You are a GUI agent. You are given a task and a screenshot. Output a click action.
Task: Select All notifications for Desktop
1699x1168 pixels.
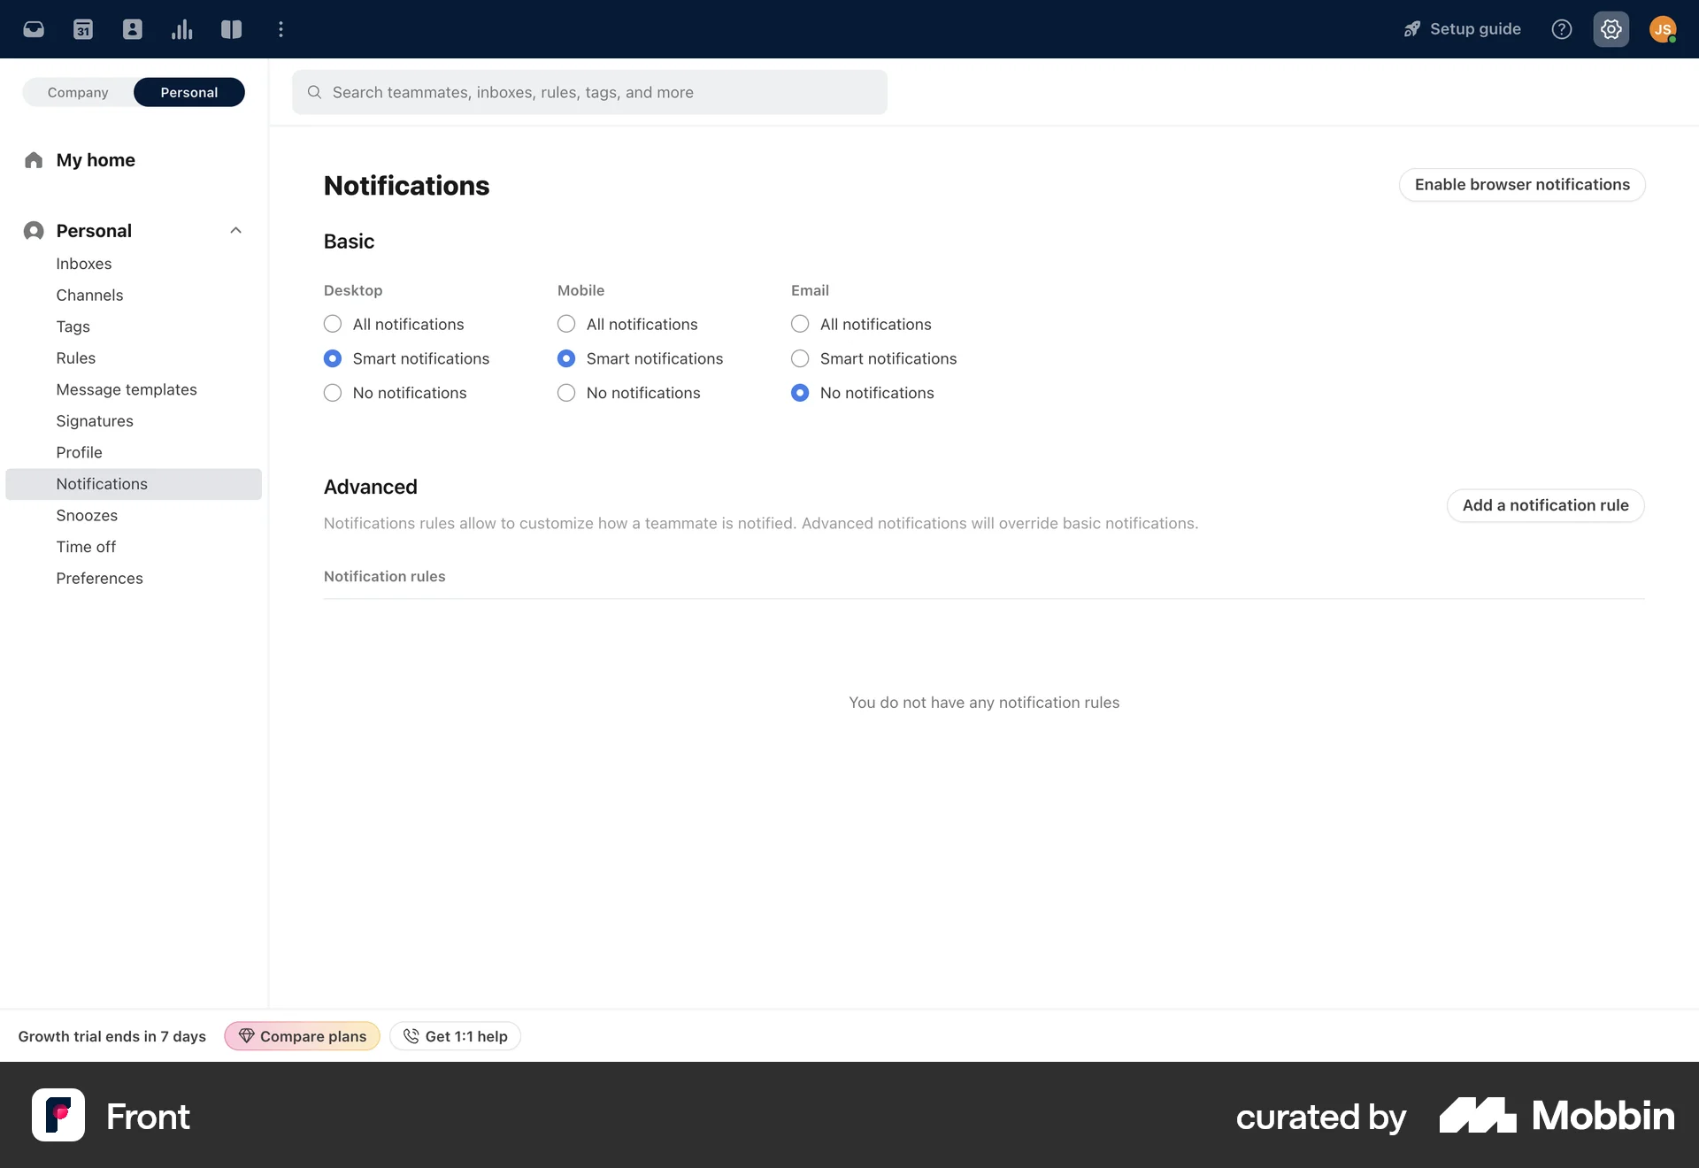pos(332,324)
